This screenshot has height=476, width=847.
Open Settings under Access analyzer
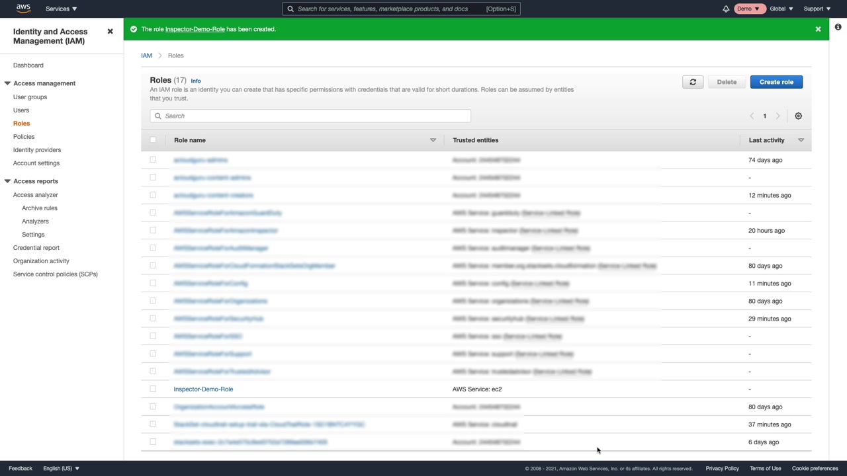[33, 235]
